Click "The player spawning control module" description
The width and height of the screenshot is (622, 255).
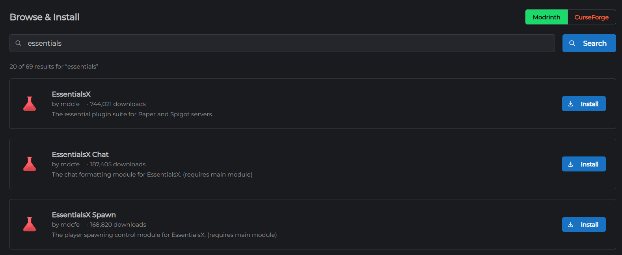tap(164, 235)
